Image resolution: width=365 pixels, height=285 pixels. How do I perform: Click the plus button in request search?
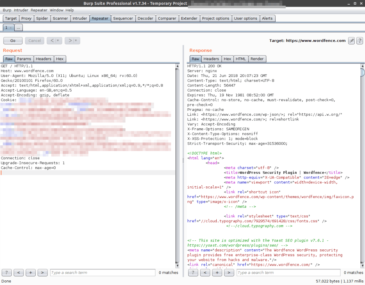click(30, 273)
